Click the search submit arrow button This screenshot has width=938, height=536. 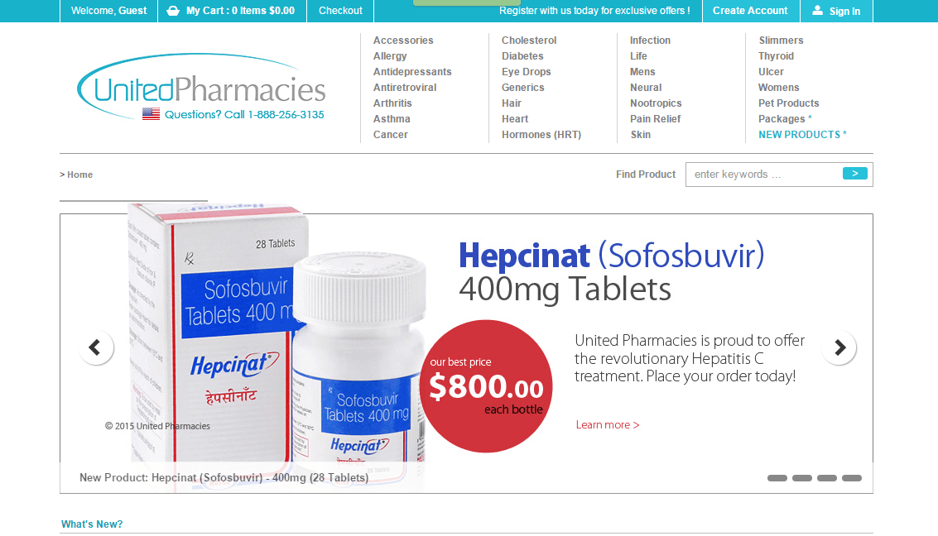(x=855, y=173)
